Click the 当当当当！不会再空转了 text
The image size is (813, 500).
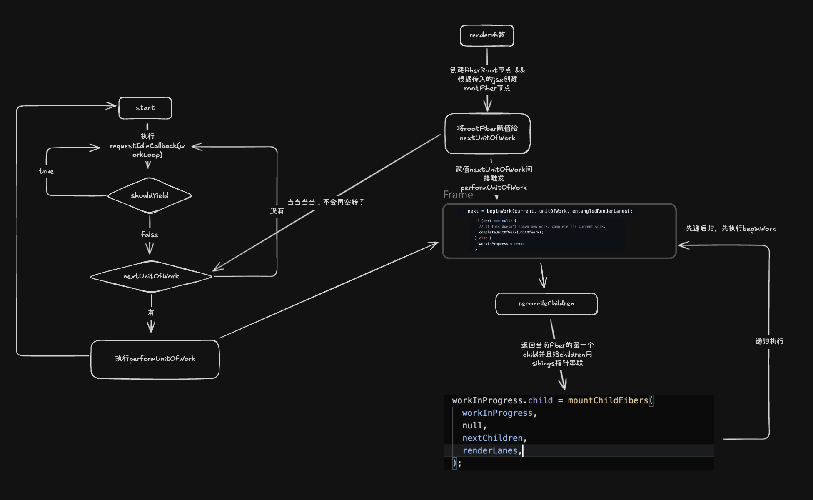(326, 202)
